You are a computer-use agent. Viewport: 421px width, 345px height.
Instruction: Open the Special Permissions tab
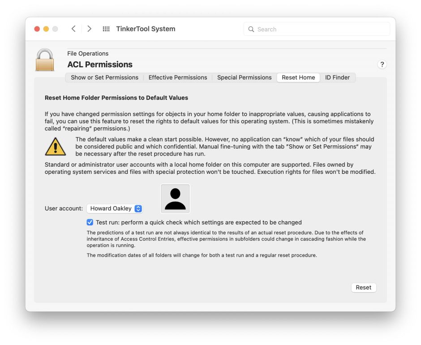coord(244,78)
